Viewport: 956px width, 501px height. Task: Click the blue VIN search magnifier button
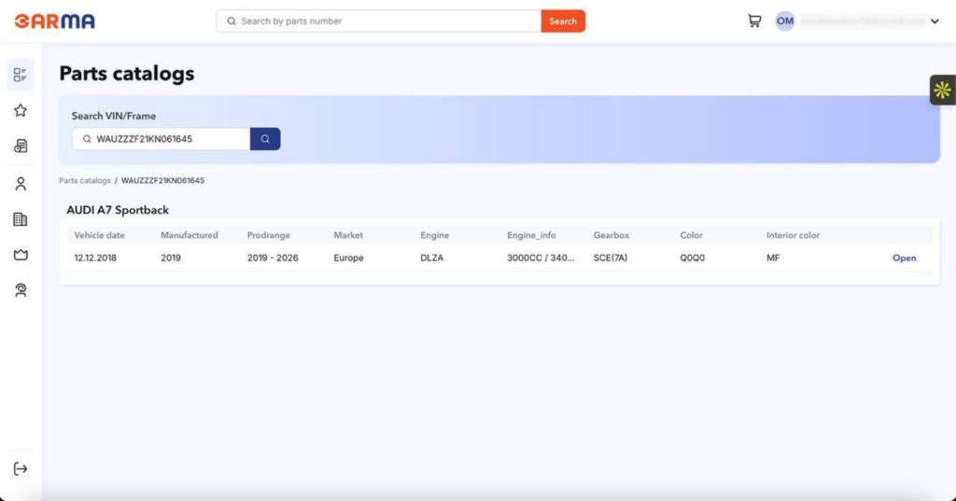(x=265, y=139)
